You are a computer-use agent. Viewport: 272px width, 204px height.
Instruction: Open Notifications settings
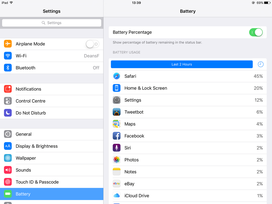click(52, 89)
